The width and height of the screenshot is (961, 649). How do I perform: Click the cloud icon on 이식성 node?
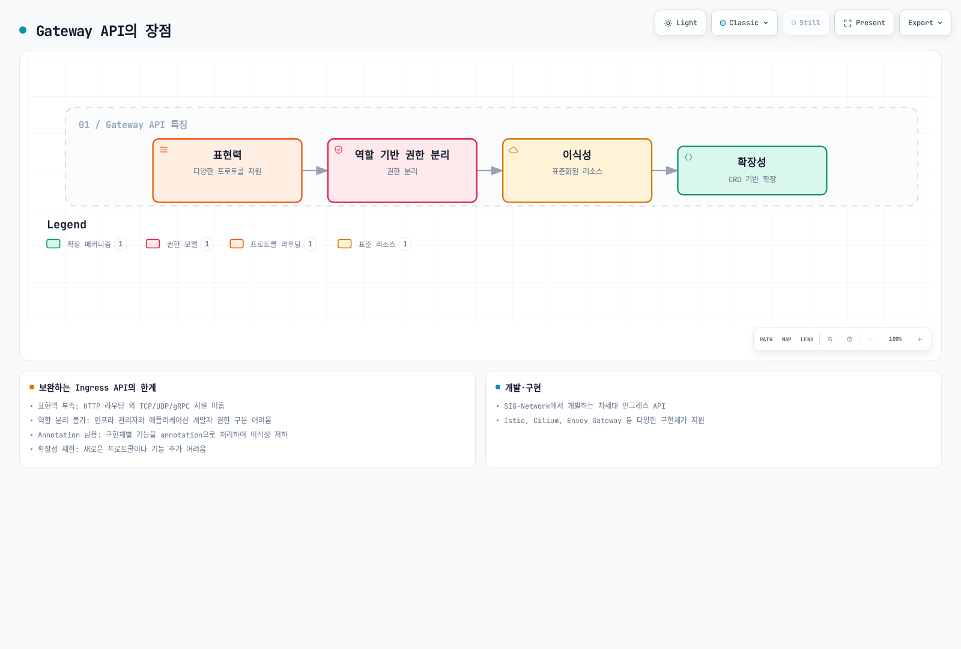coord(514,150)
